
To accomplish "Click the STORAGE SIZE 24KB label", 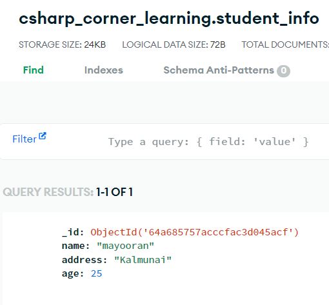I will click(x=63, y=44).
